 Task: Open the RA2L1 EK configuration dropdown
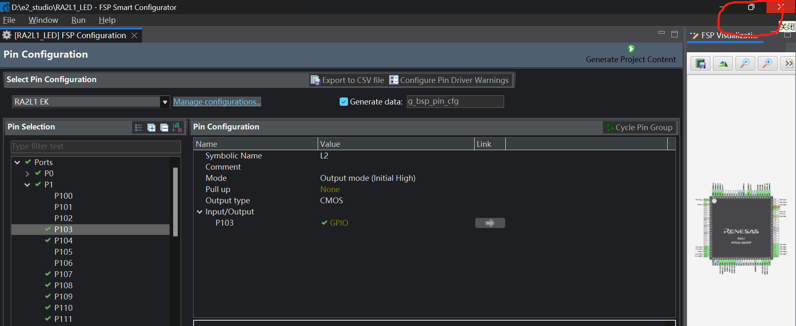click(165, 102)
